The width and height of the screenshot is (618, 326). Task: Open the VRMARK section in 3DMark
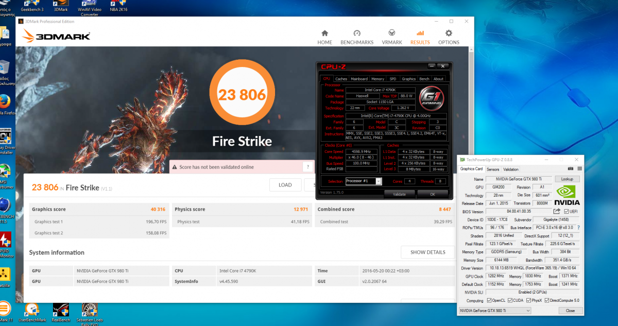tap(392, 37)
